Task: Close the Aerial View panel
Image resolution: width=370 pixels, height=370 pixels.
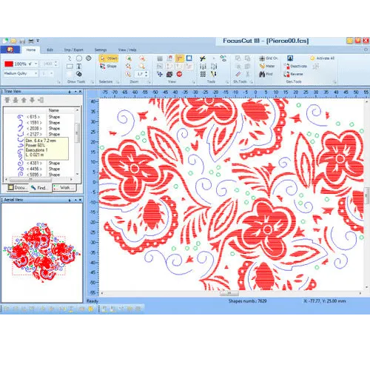Action: click(x=80, y=200)
